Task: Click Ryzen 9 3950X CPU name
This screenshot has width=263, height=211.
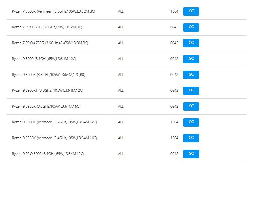Action: coord(46,106)
